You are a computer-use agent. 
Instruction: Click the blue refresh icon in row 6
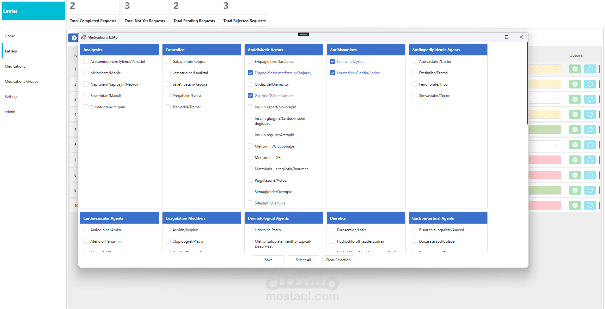(x=590, y=145)
